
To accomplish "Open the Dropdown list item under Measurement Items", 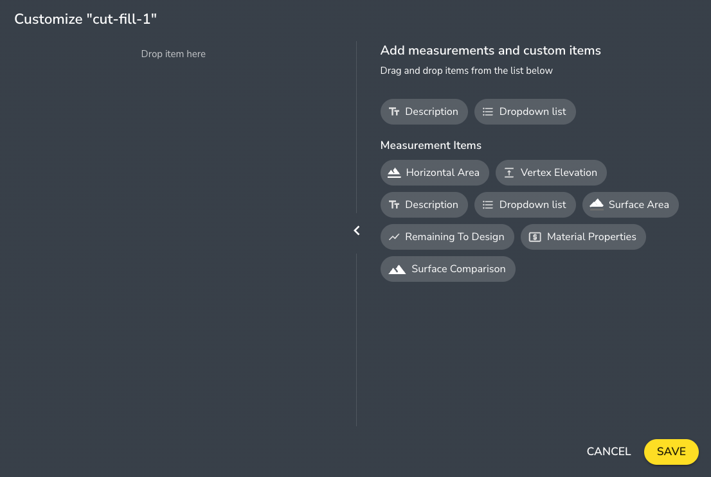I will pos(525,204).
